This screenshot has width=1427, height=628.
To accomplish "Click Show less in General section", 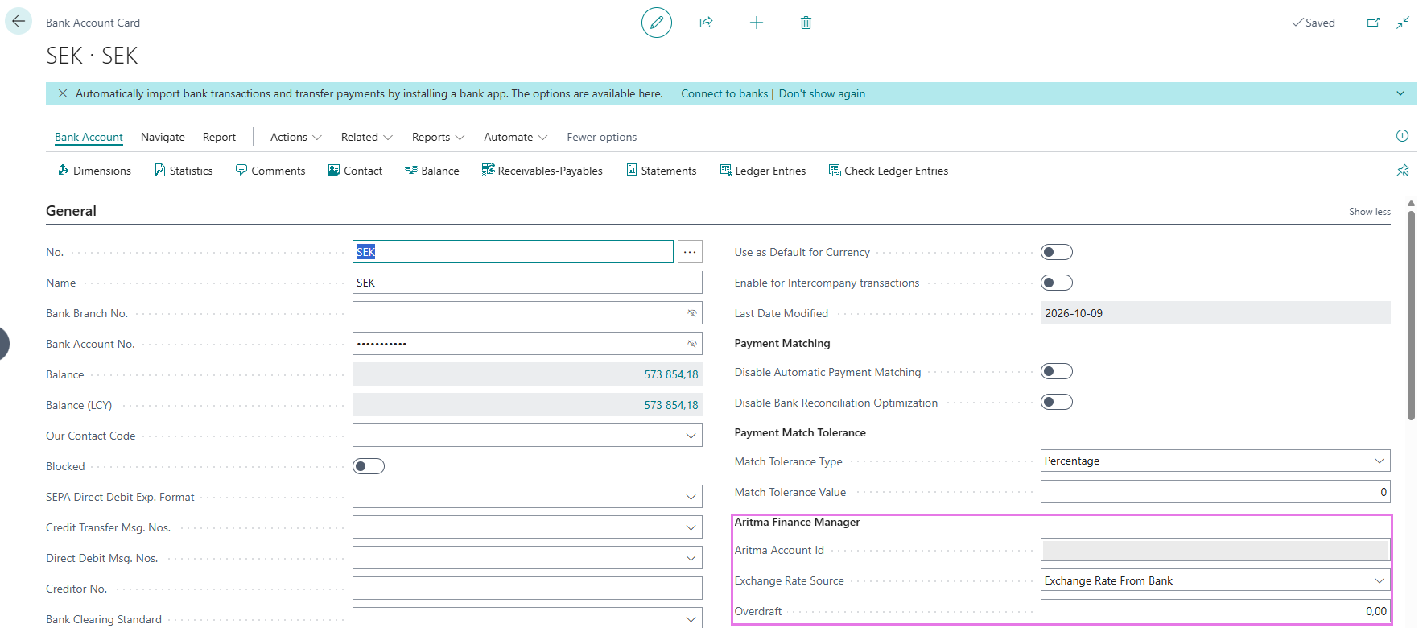I will coord(1370,212).
